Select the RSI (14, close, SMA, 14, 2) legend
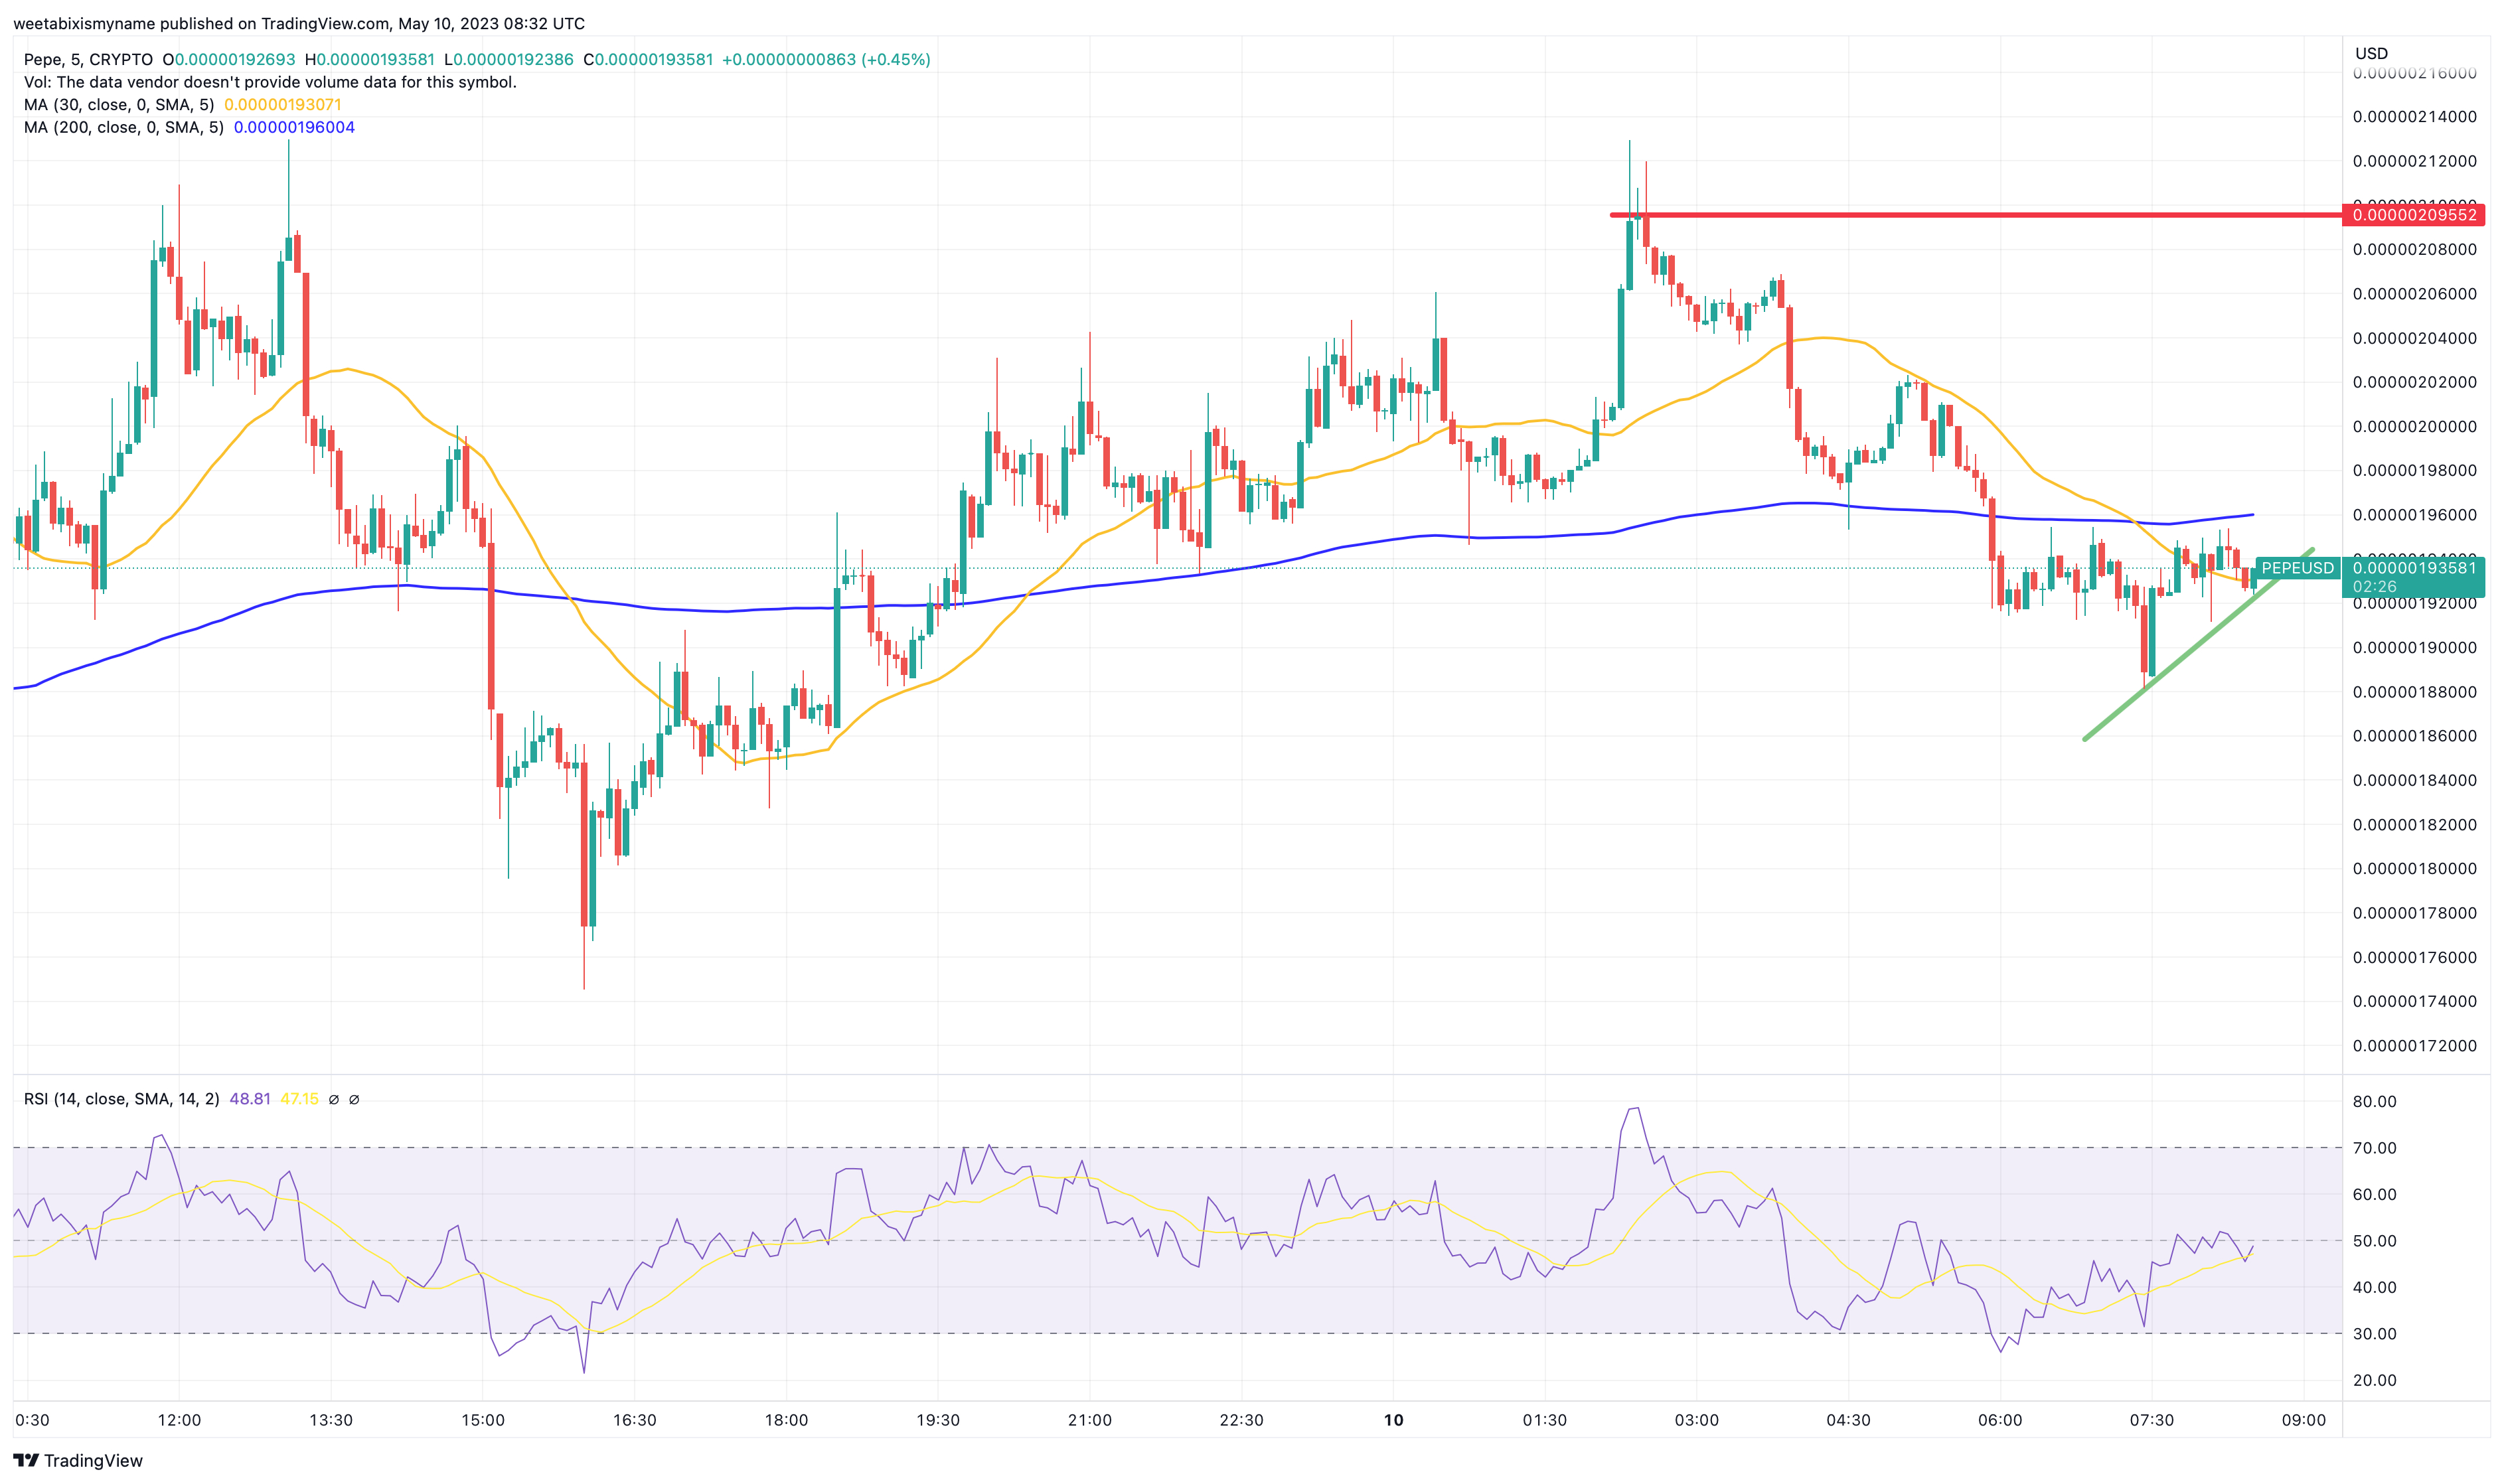 click(122, 1099)
